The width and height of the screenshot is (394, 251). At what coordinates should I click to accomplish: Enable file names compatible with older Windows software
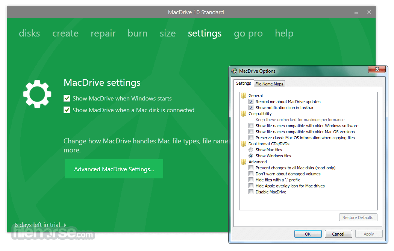(251, 126)
